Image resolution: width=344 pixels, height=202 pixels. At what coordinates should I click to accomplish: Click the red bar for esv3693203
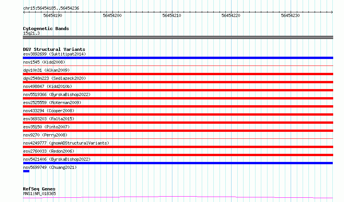178,123
